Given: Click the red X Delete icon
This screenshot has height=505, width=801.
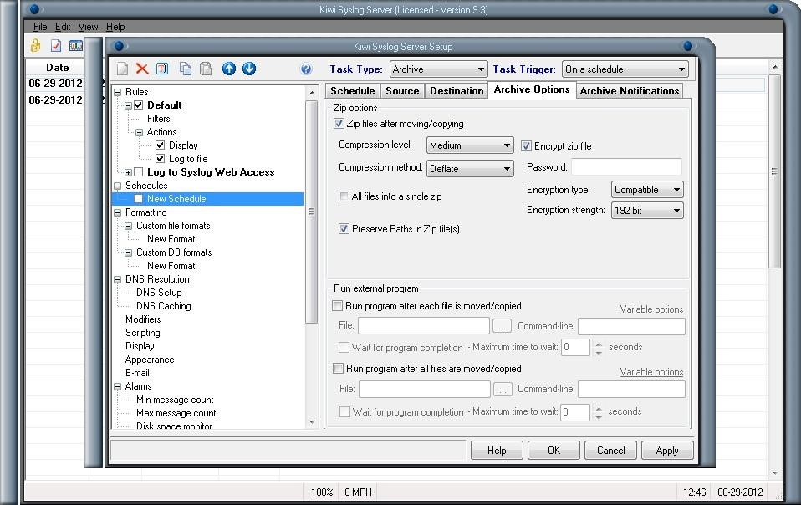Looking at the screenshot, I should click(142, 69).
